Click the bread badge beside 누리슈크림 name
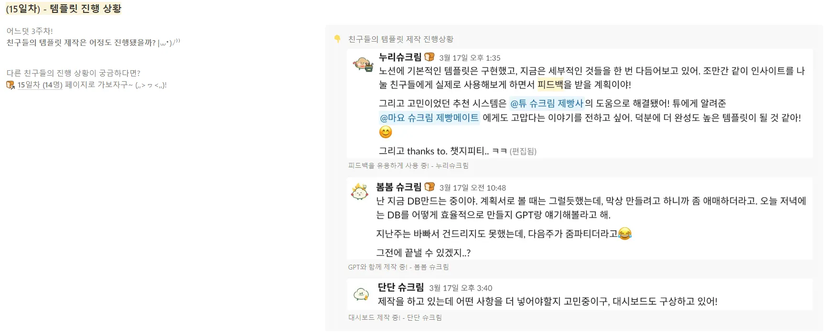The image size is (829, 335). (430, 57)
